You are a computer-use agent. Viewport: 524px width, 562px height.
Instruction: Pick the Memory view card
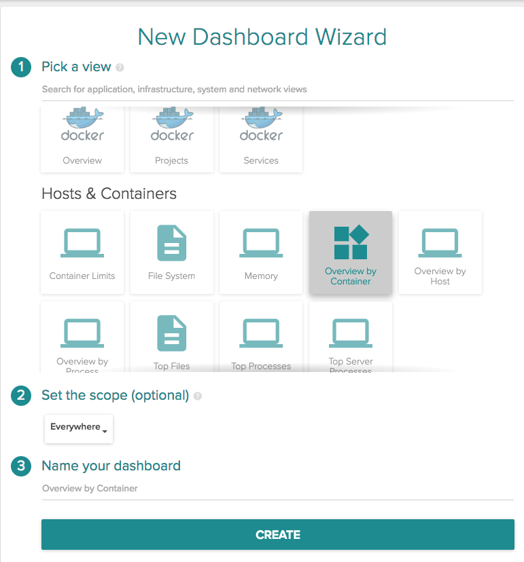pos(261,252)
